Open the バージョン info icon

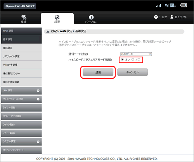coord(91,17)
